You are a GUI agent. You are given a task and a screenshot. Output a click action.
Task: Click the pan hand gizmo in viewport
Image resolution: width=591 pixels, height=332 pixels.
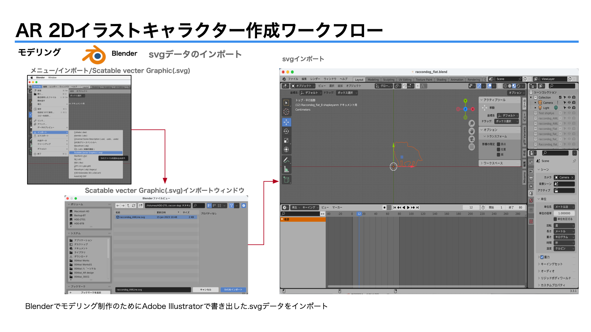pyautogui.click(x=472, y=131)
